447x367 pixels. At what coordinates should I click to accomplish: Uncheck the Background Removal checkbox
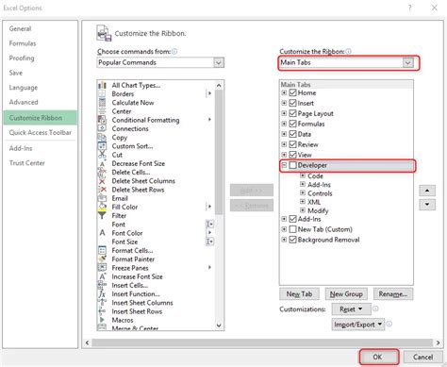tap(292, 240)
